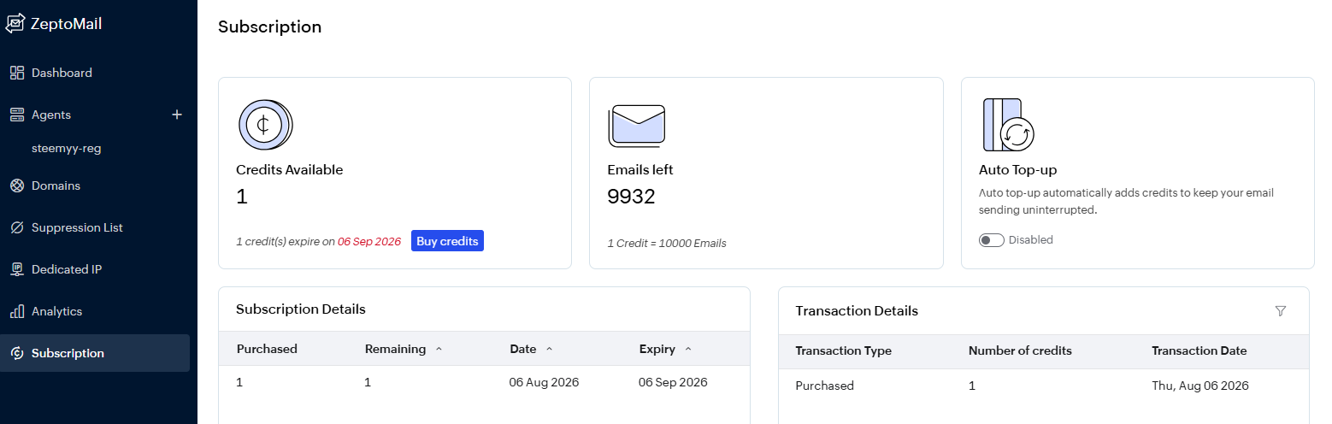Click the Credits Available coin icon

tap(265, 126)
